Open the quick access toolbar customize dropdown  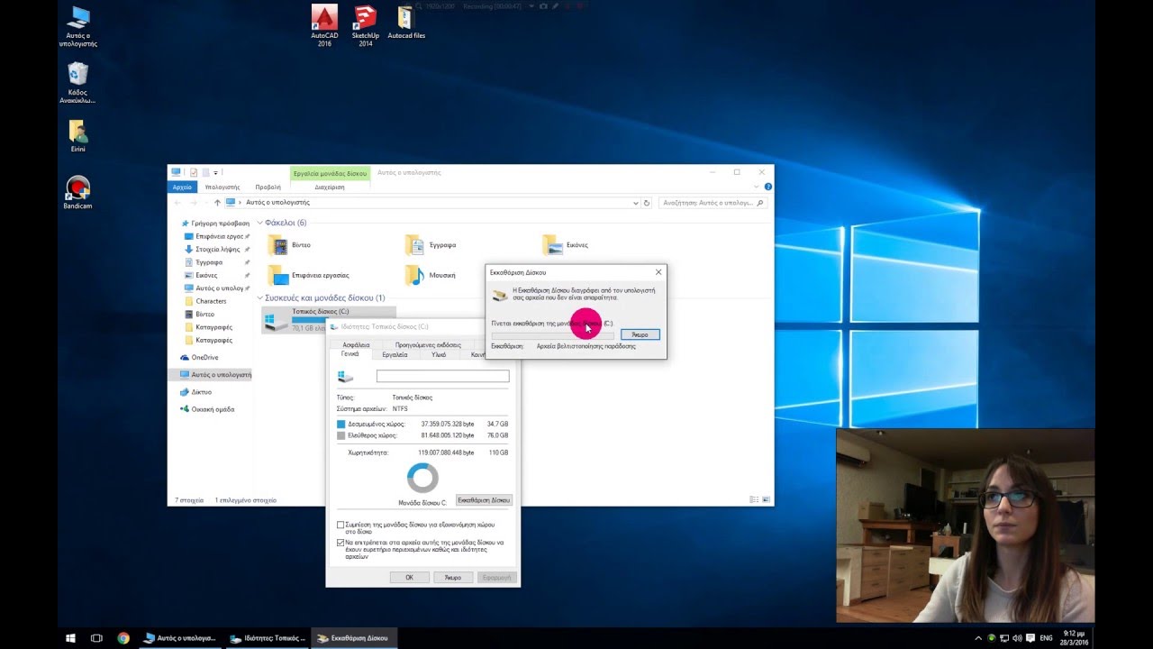[x=215, y=172]
